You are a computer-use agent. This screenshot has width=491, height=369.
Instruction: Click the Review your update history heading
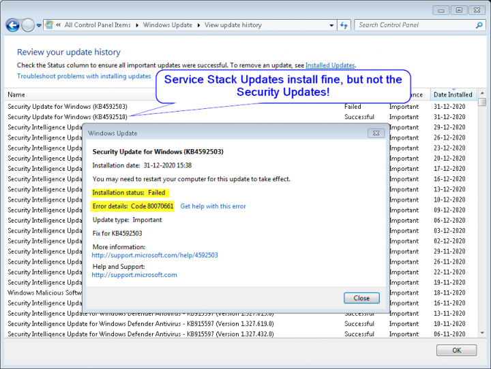coord(69,52)
